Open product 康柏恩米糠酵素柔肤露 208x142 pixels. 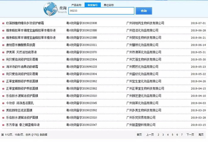pos(21,45)
